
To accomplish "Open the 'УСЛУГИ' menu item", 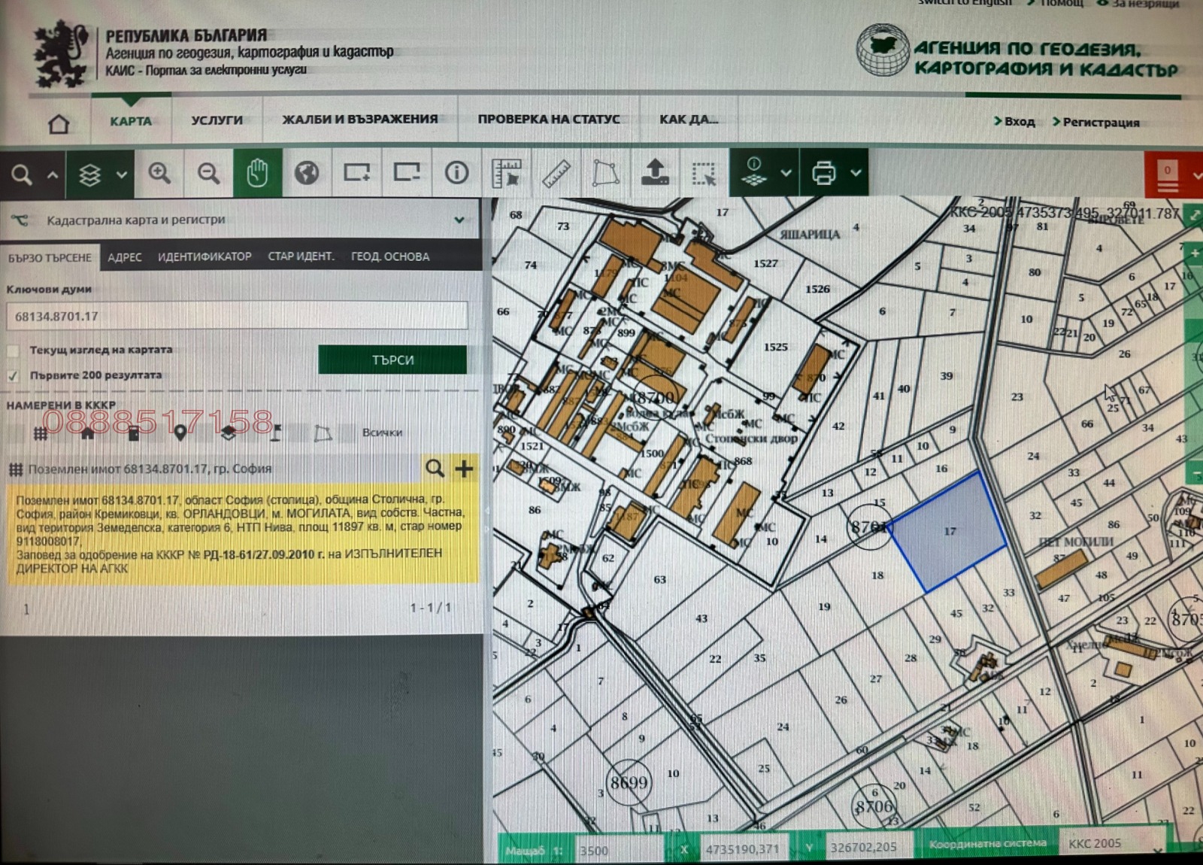I will (x=217, y=120).
